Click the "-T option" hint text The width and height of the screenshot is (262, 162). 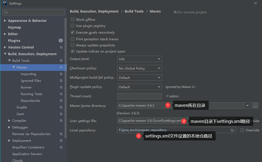click(x=172, y=96)
